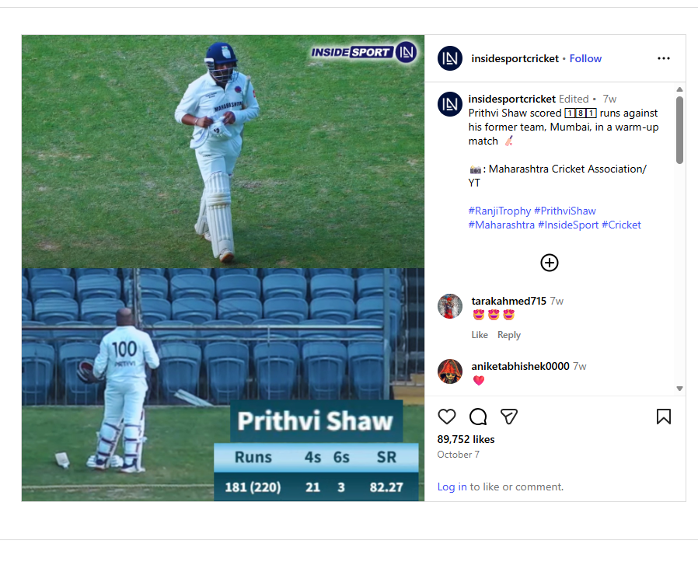Click the share paper plane icon

[x=509, y=417]
